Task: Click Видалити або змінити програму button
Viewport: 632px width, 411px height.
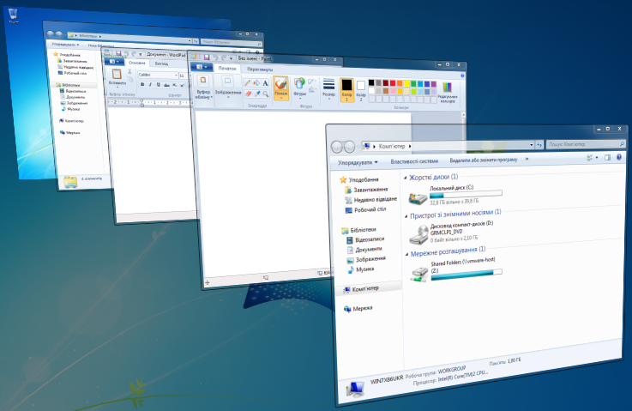Action: (x=484, y=160)
